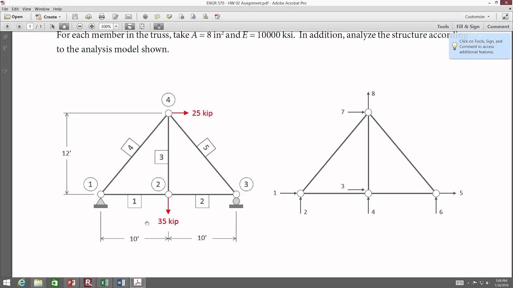Click the current page number field

tap(30, 26)
